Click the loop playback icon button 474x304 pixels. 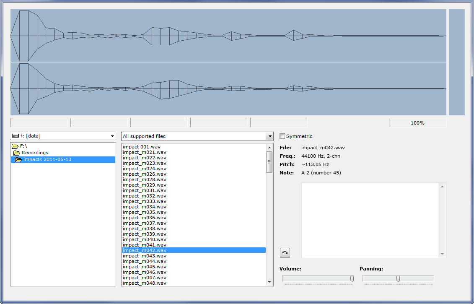tap(285, 253)
